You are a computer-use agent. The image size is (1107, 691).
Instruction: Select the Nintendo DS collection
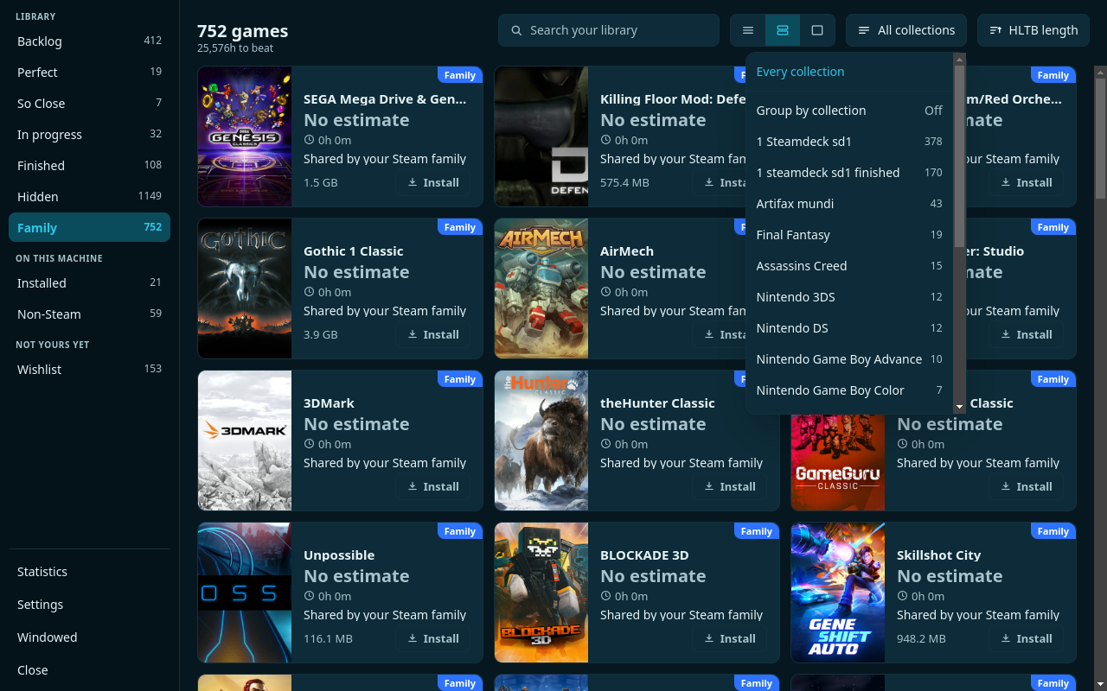coord(849,328)
